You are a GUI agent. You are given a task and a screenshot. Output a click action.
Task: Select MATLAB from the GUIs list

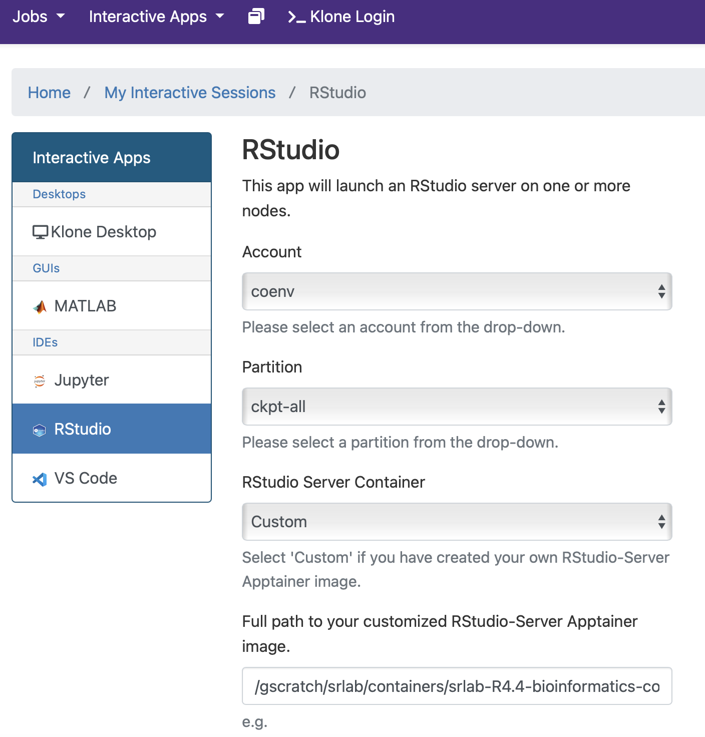pos(112,305)
